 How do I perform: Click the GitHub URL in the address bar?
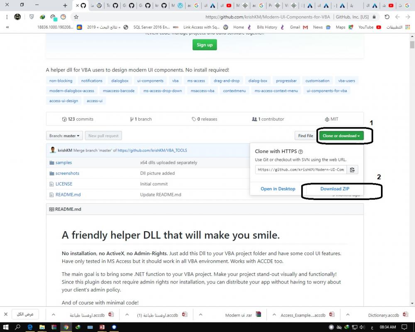click(268, 17)
